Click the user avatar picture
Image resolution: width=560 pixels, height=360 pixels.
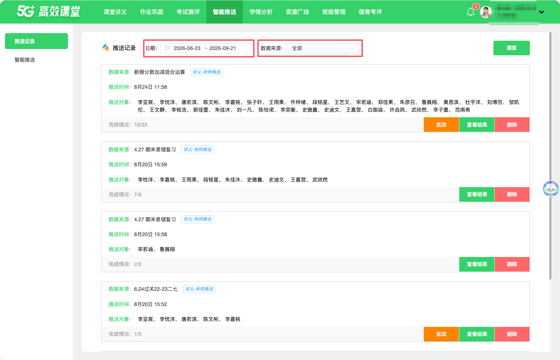point(486,12)
